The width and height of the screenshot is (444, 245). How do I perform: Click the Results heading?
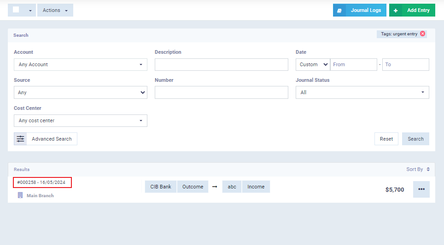tap(22, 170)
